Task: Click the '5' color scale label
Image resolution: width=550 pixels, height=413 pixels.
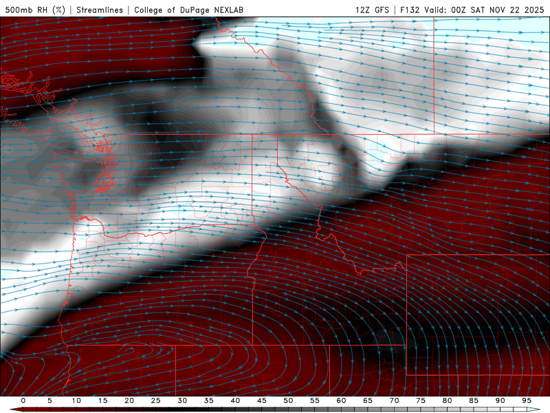Action: pos(49,401)
